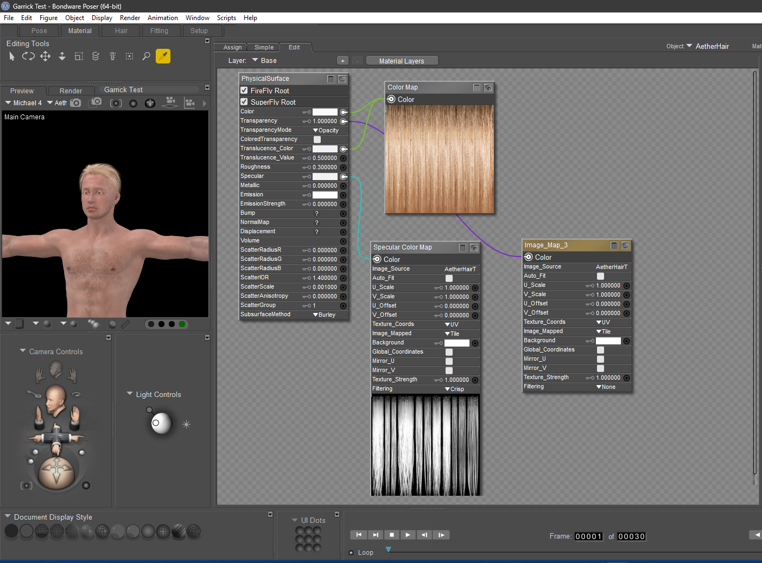
Task: Enable the ColoredTransparency checkbox
Action: pyautogui.click(x=317, y=139)
